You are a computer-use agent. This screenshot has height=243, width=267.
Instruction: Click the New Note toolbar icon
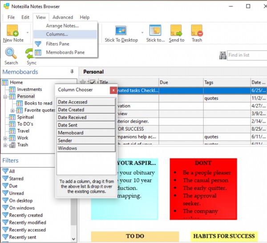click(x=12, y=30)
